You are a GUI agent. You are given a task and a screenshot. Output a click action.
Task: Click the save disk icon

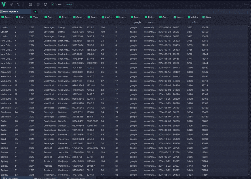pos(30,5)
